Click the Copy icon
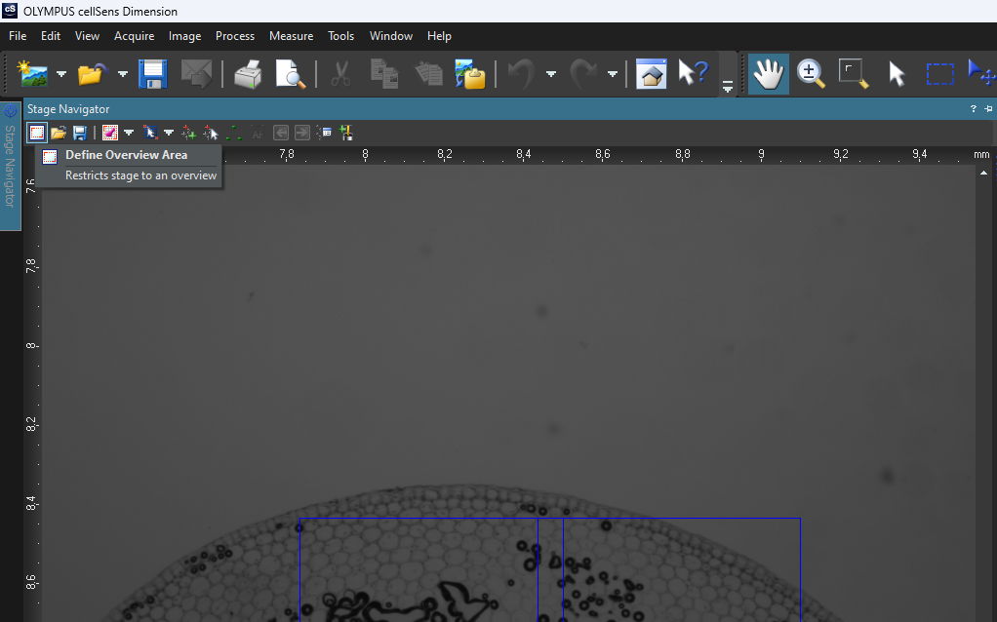 [x=384, y=74]
